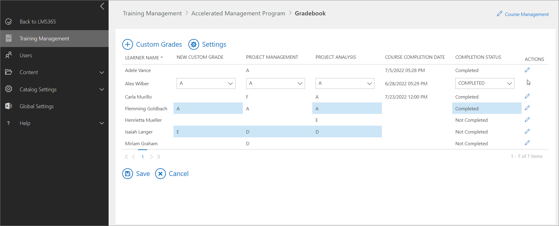Open the Course Management link

[x=526, y=14]
